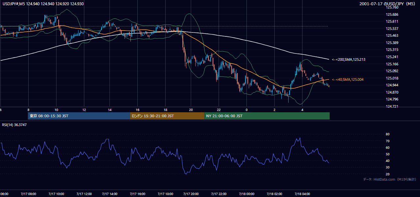Click RSI axis level 80

pyautogui.click(x=387, y=134)
